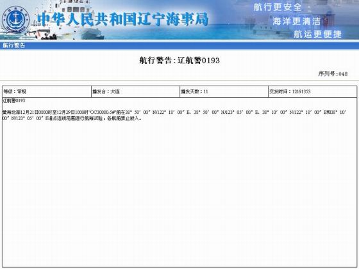Click the 航运更便捷 slogan text
Viewport: 359px width, 269px height.
(317, 34)
